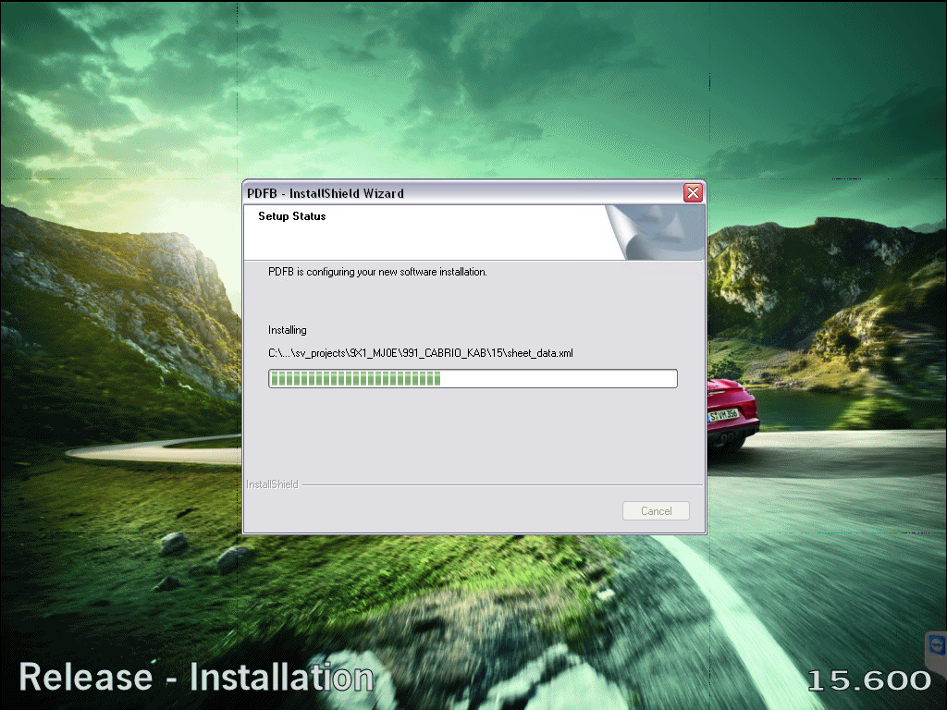Click the car's license plate
947x710 pixels.
[723, 416]
